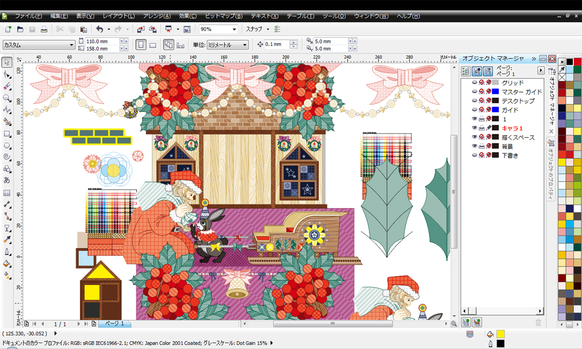582x349 pixels.
Task: Pick the red swatch at palette top
Action: click(x=577, y=62)
